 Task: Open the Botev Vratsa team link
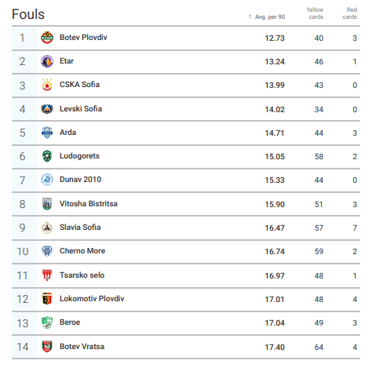point(82,347)
